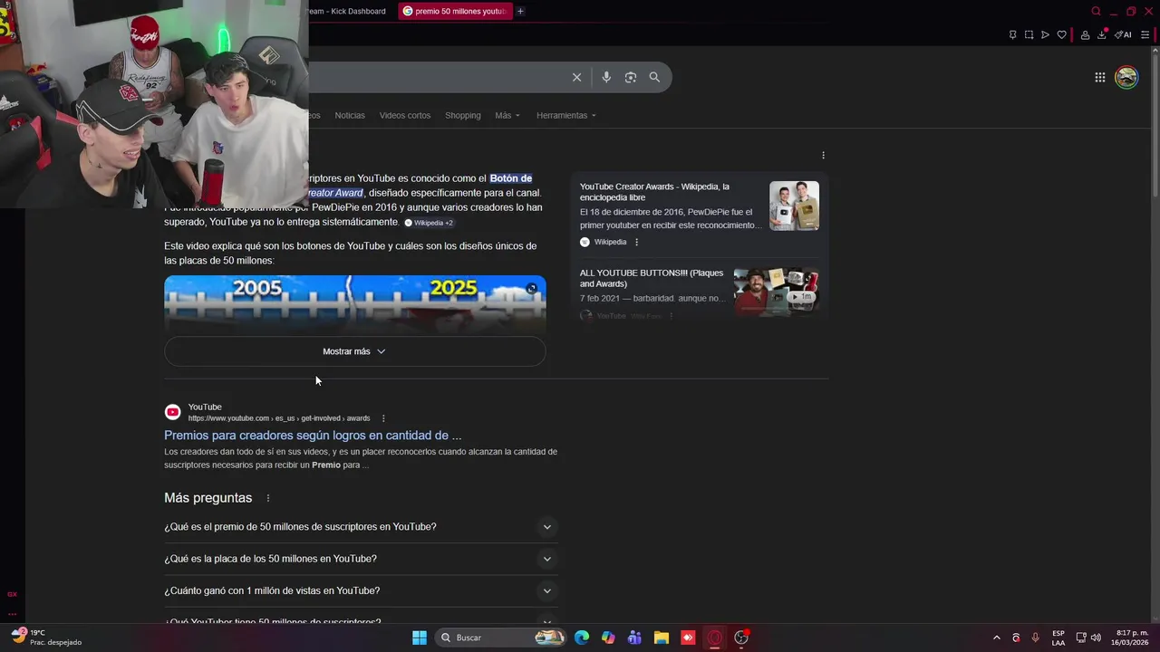1160x652 pixels.
Task: Submit search with the magnifier icon
Action: 654,77
